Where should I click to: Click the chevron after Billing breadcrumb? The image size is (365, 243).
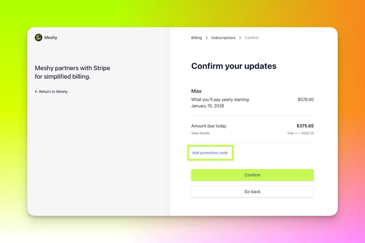point(207,38)
